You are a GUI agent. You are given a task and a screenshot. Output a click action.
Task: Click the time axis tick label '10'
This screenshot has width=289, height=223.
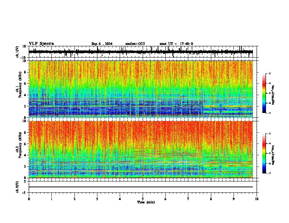(x=257, y=199)
